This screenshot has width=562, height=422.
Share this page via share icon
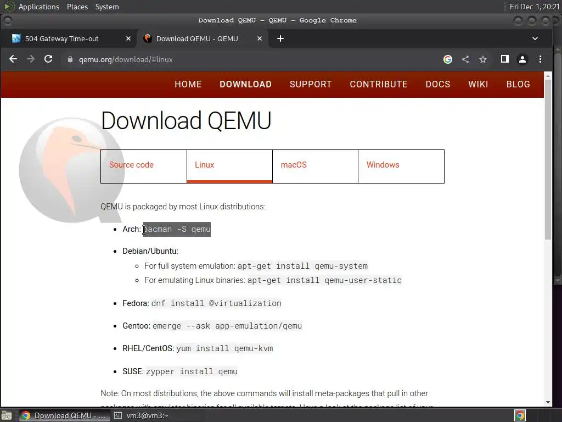(465, 59)
